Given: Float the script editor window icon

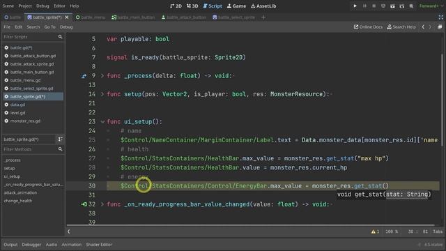Looking at the screenshot, I should (440, 27).
